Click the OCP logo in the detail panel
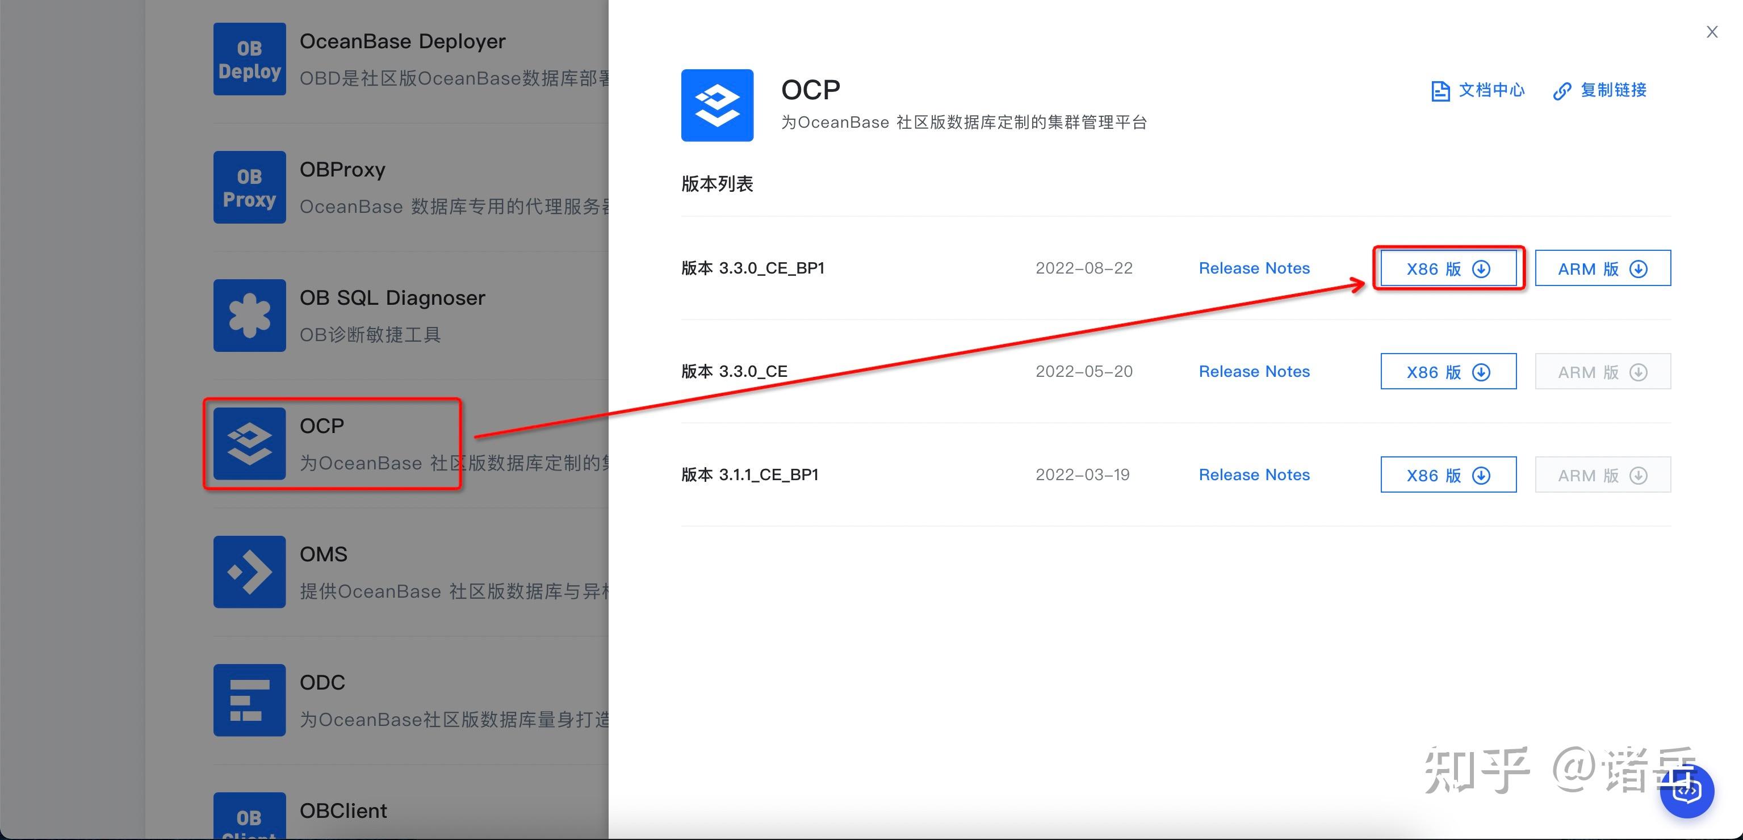 pyautogui.click(x=717, y=105)
